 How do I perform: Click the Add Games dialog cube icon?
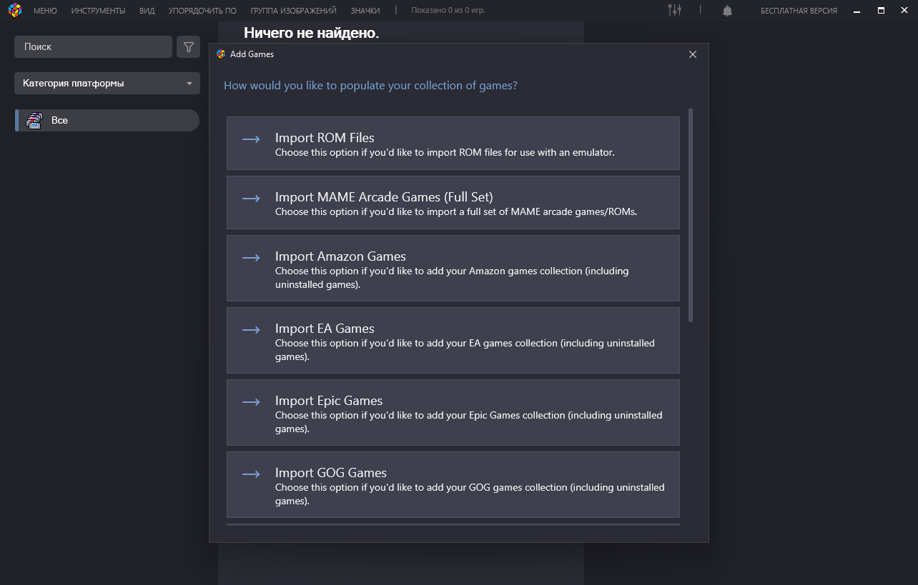(x=221, y=54)
